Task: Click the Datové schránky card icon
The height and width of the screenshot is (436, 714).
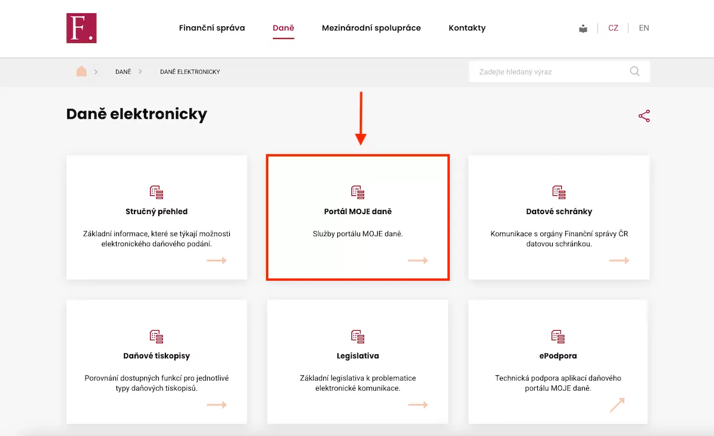Action: pos(559,192)
